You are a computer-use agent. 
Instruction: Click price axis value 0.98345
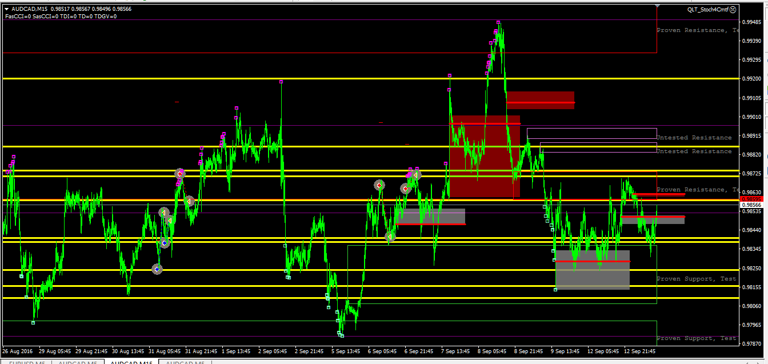(751, 249)
